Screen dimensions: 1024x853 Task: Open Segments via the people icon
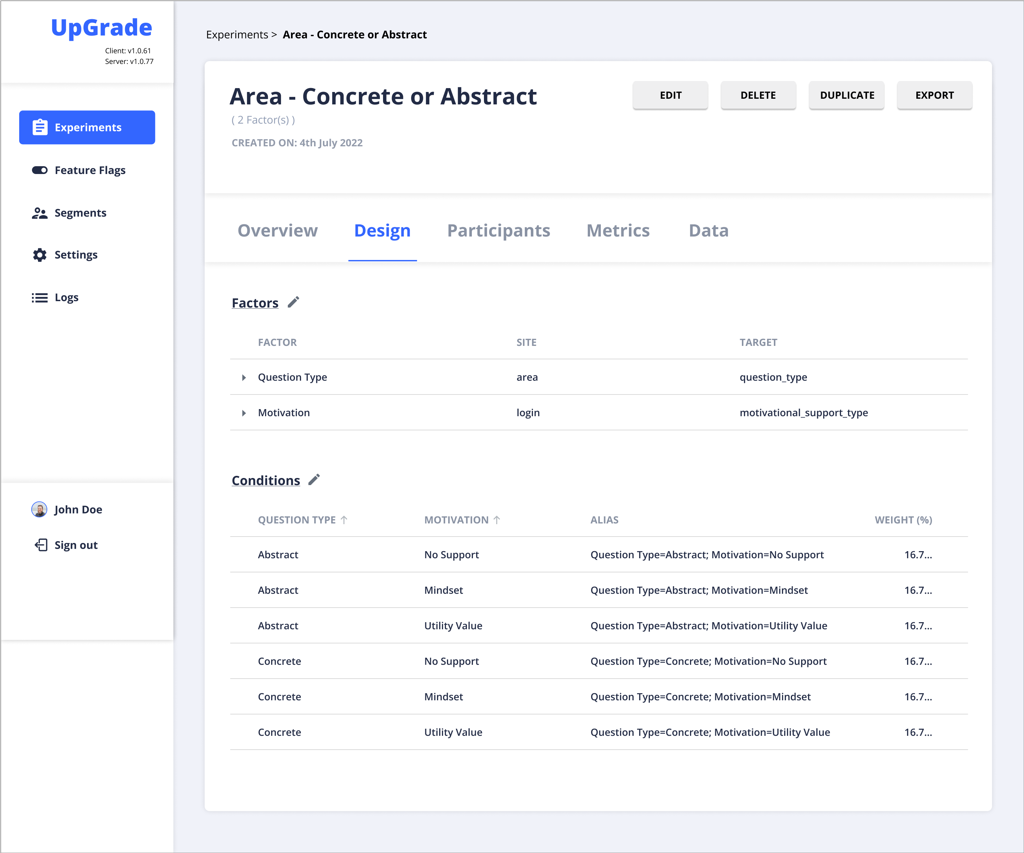pyautogui.click(x=39, y=212)
